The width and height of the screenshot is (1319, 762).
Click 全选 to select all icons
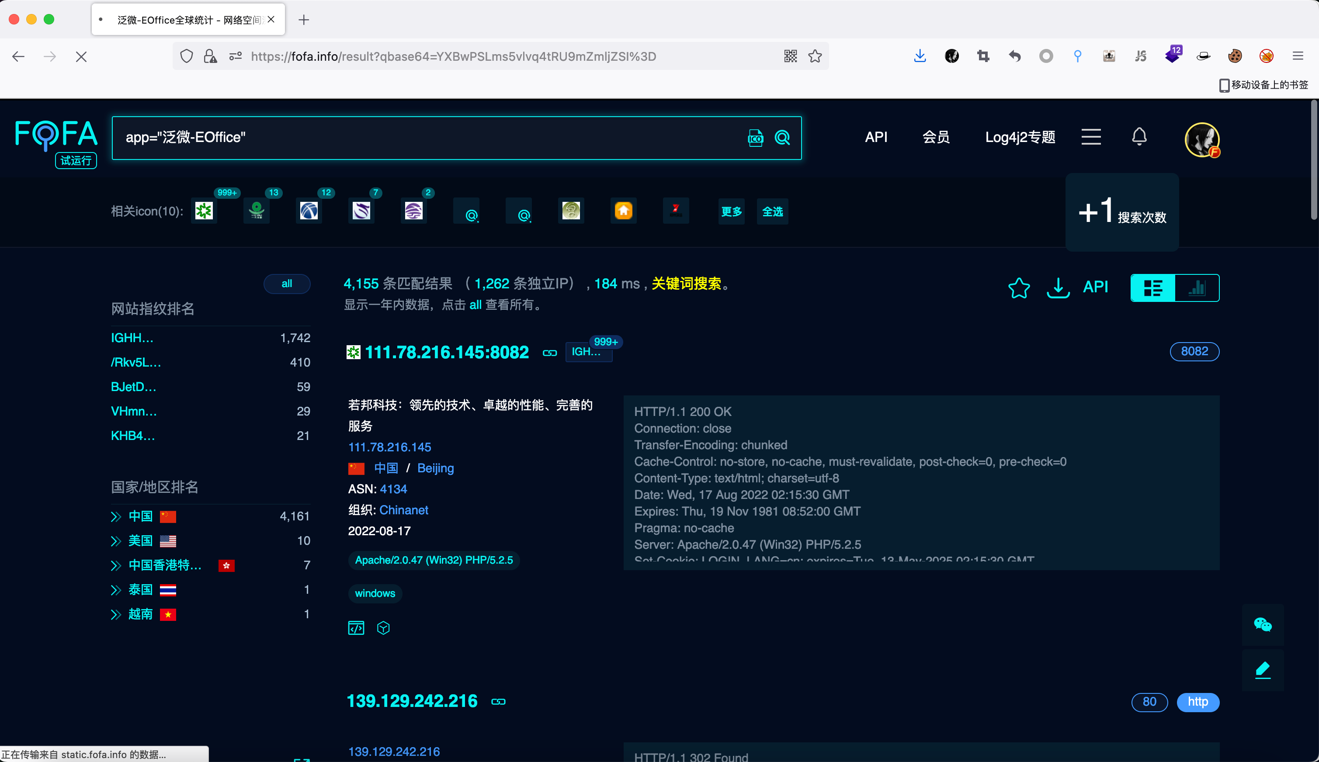click(772, 211)
